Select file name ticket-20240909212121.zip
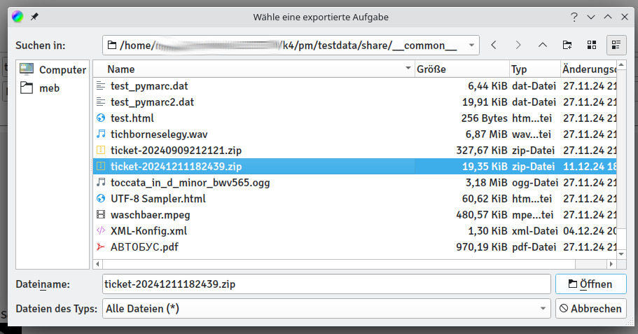The height and width of the screenshot is (334, 638). pyautogui.click(x=176, y=150)
